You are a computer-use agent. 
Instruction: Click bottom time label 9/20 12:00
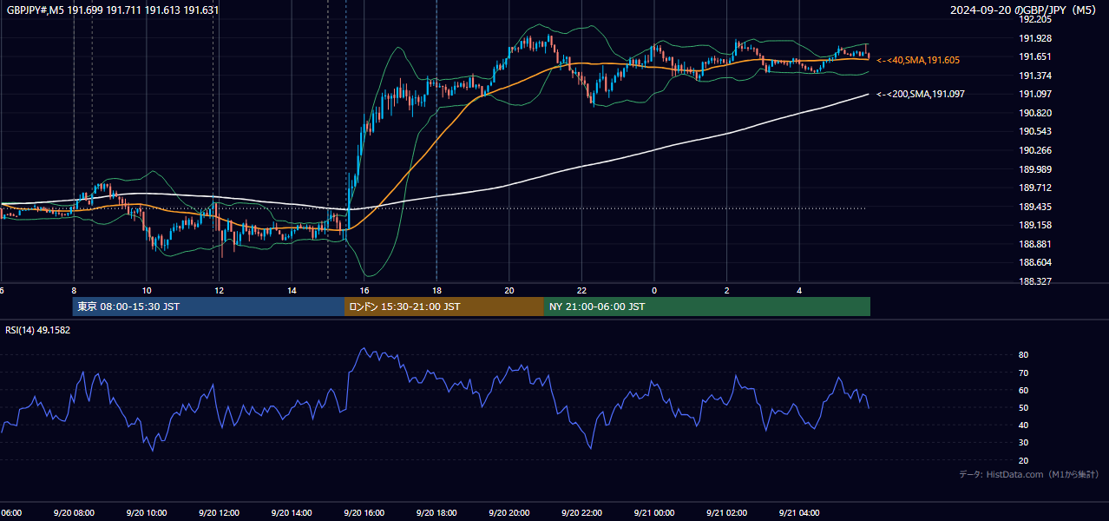point(219,513)
